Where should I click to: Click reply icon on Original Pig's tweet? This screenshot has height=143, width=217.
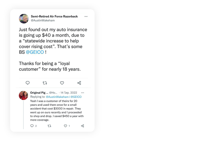point(32,126)
